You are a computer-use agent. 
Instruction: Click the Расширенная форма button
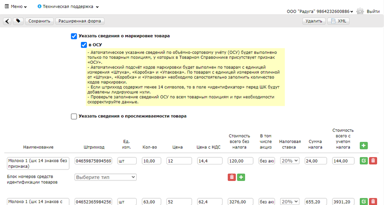pos(80,21)
